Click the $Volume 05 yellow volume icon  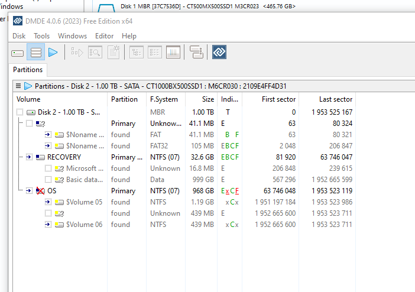coord(59,202)
